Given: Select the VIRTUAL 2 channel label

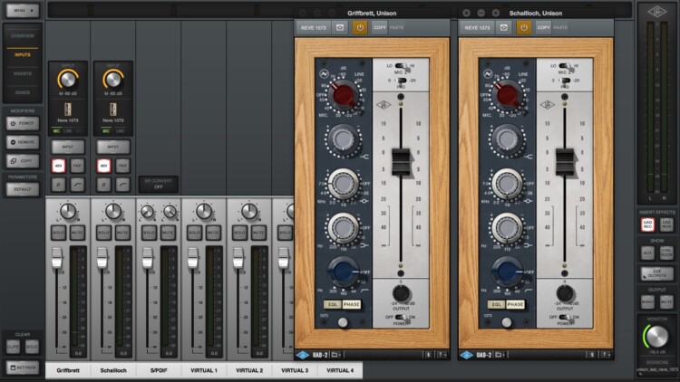Looking at the screenshot, I should [249, 370].
